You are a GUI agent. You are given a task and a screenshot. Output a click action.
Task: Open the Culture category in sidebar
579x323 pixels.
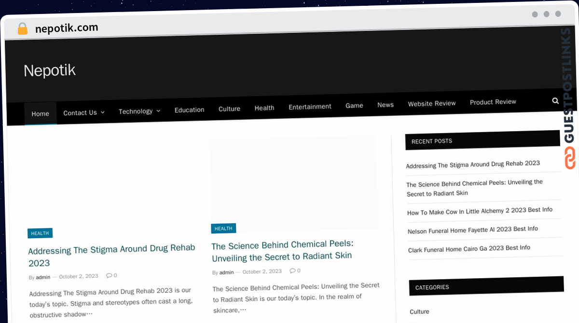(x=419, y=311)
